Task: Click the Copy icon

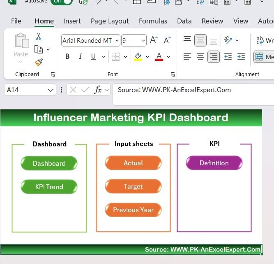Action: 39,49
